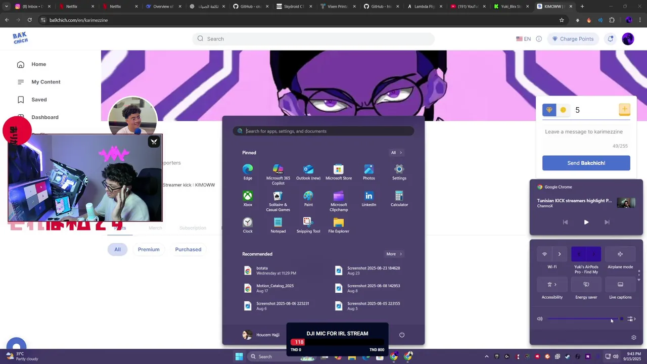Viewport: 647px width, 364px height.
Task: Open the LinkedIn pinned app
Action: (369, 199)
